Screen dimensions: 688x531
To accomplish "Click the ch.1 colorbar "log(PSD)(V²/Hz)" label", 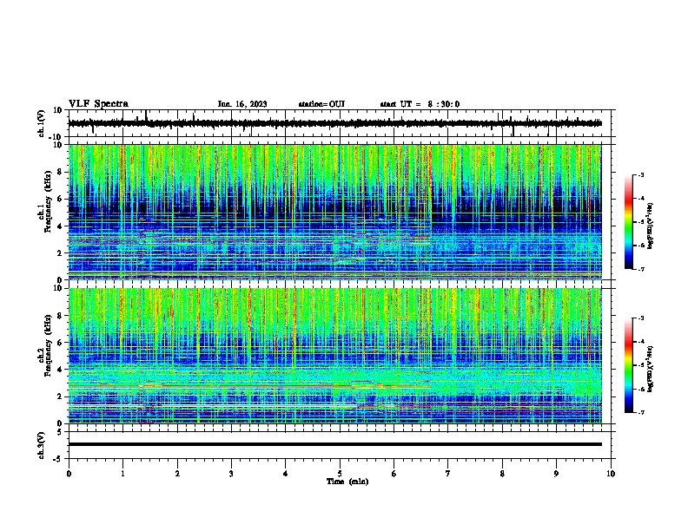I will [x=650, y=226].
